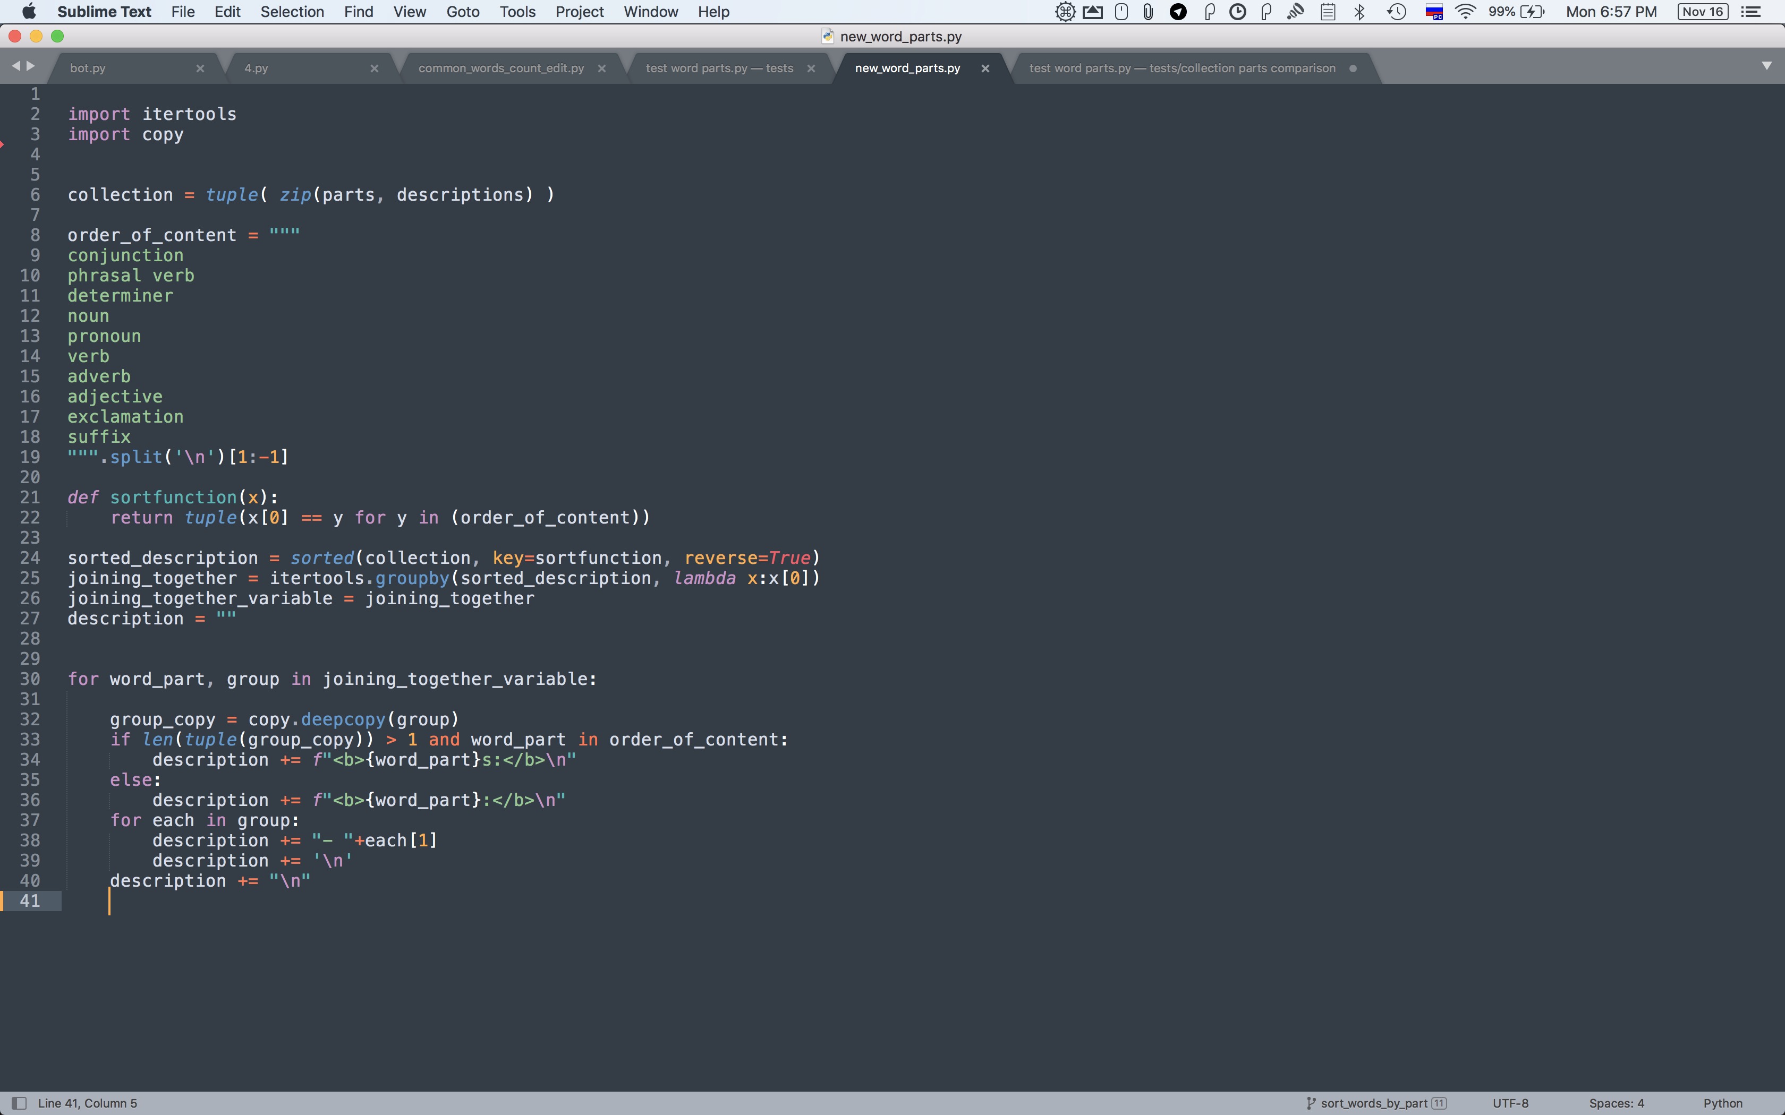Screen dimensions: 1785x1115
Task: Click the Bluetooth menu bar icon
Action: click(1359, 12)
